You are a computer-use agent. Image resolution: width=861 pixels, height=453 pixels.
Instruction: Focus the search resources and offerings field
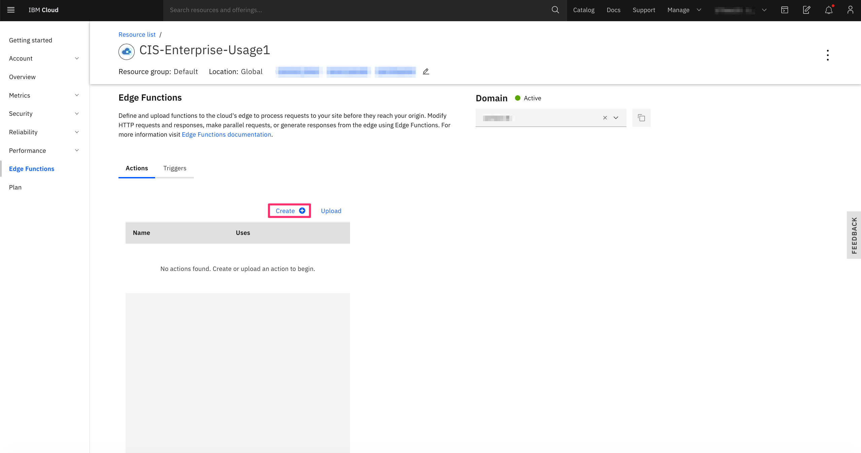357,10
